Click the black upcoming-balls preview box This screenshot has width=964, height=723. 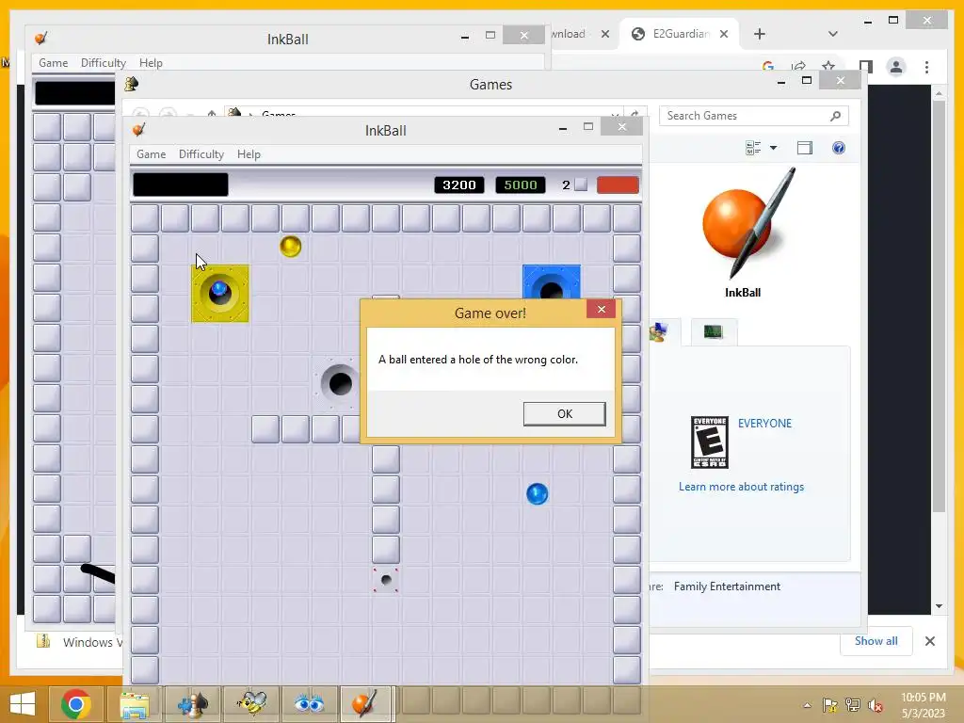(x=181, y=185)
